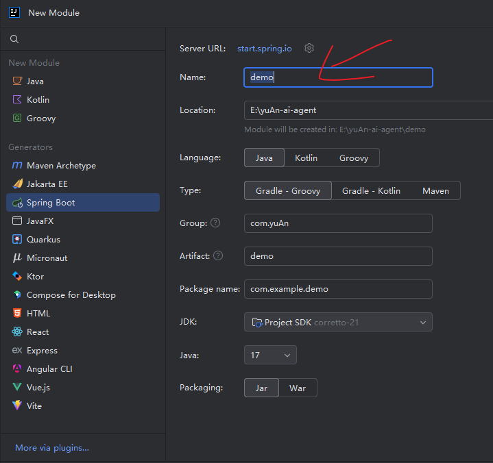This screenshot has width=493, height=463.
Task: Click the Vue.js logo icon
Action: (17, 387)
